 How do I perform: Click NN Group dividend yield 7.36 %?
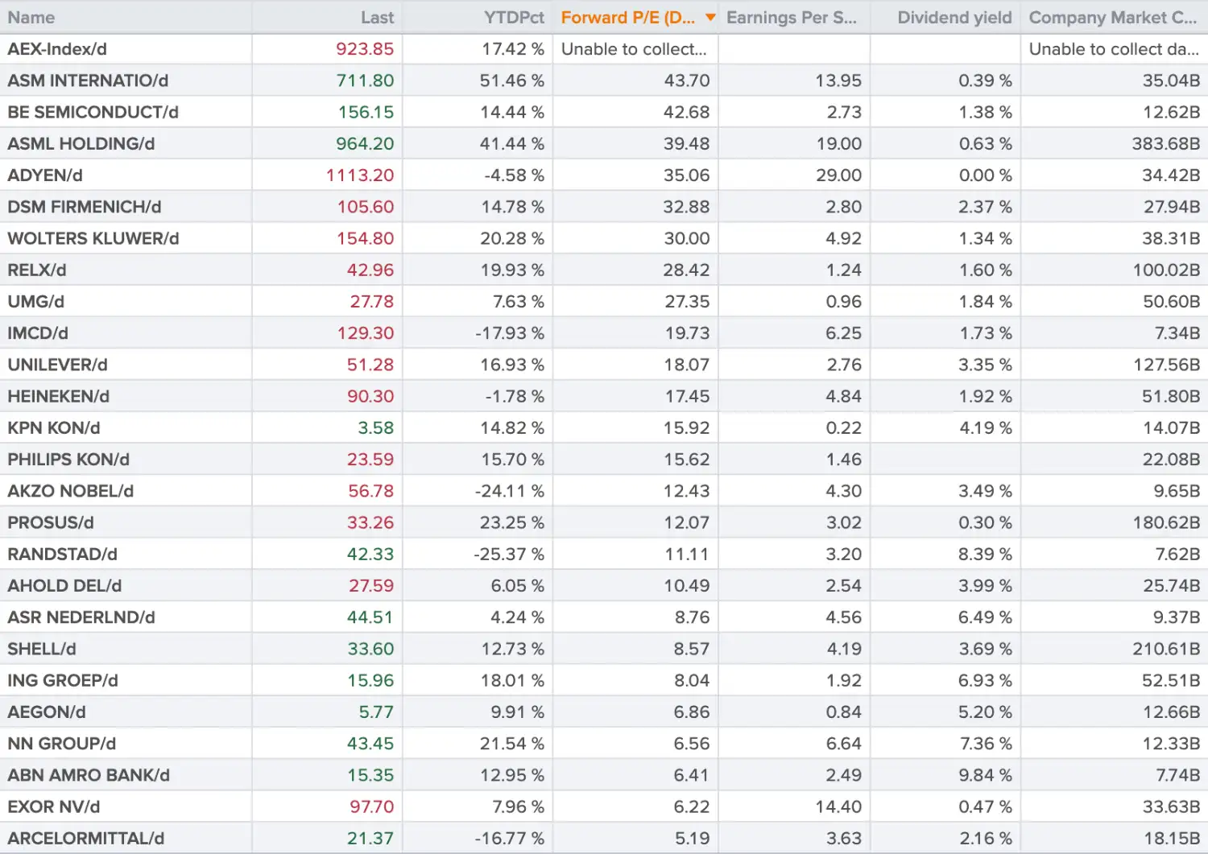tap(985, 743)
